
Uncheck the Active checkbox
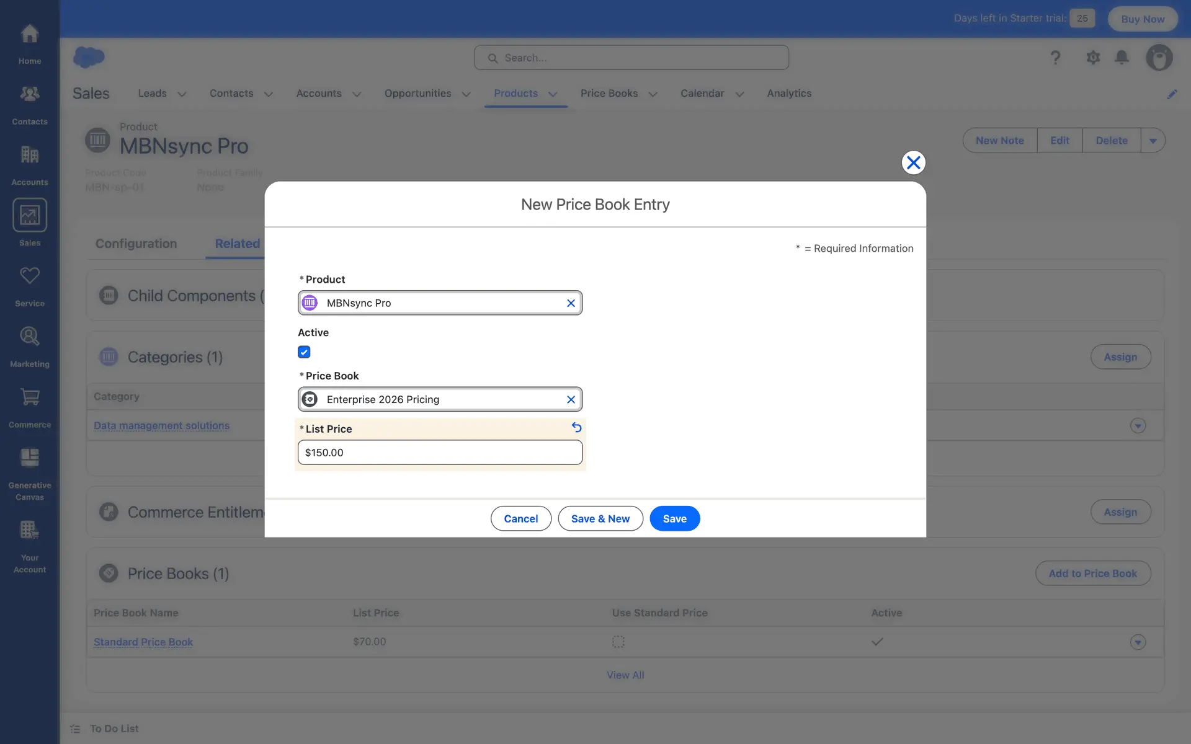pos(304,352)
